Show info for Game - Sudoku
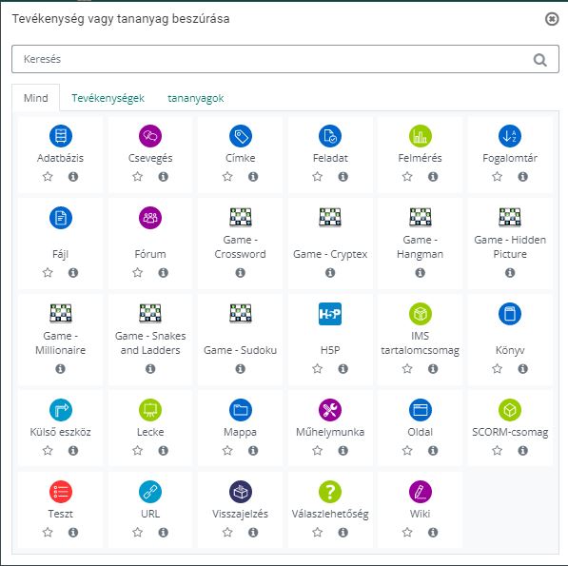568x566 pixels. pyautogui.click(x=240, y=369)
